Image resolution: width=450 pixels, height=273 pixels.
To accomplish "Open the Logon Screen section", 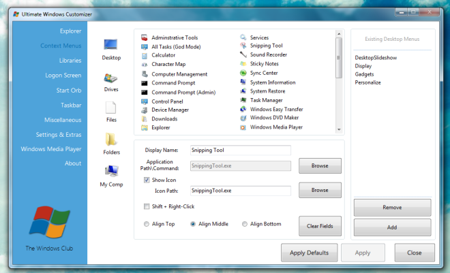I will pyautogui.click(x=63, y=76).
